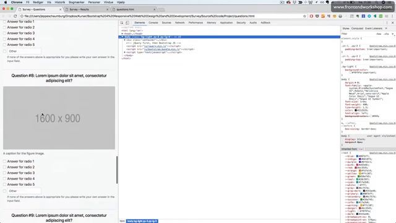Click the orange extension icon beside Pocket
The height and width of the screenshot is (223, 396).
point(323,16)
